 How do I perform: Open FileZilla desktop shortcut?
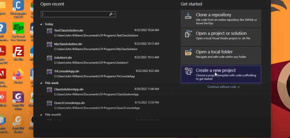click(x=18, y=53)
